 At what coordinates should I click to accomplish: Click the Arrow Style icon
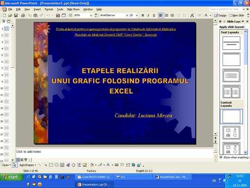click(x=128, y=165)
